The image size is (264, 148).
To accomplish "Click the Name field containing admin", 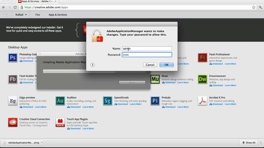I will (x=147, y=49).
